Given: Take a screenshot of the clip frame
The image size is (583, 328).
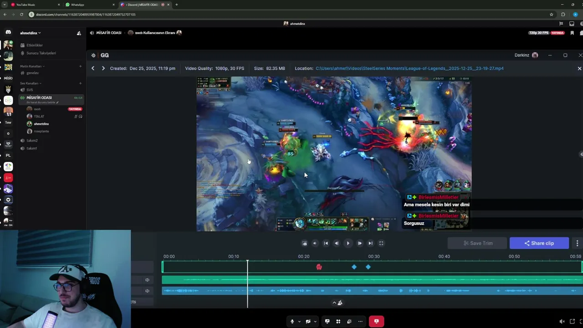Looking at the screenshot, I should (x=305, y=243).
